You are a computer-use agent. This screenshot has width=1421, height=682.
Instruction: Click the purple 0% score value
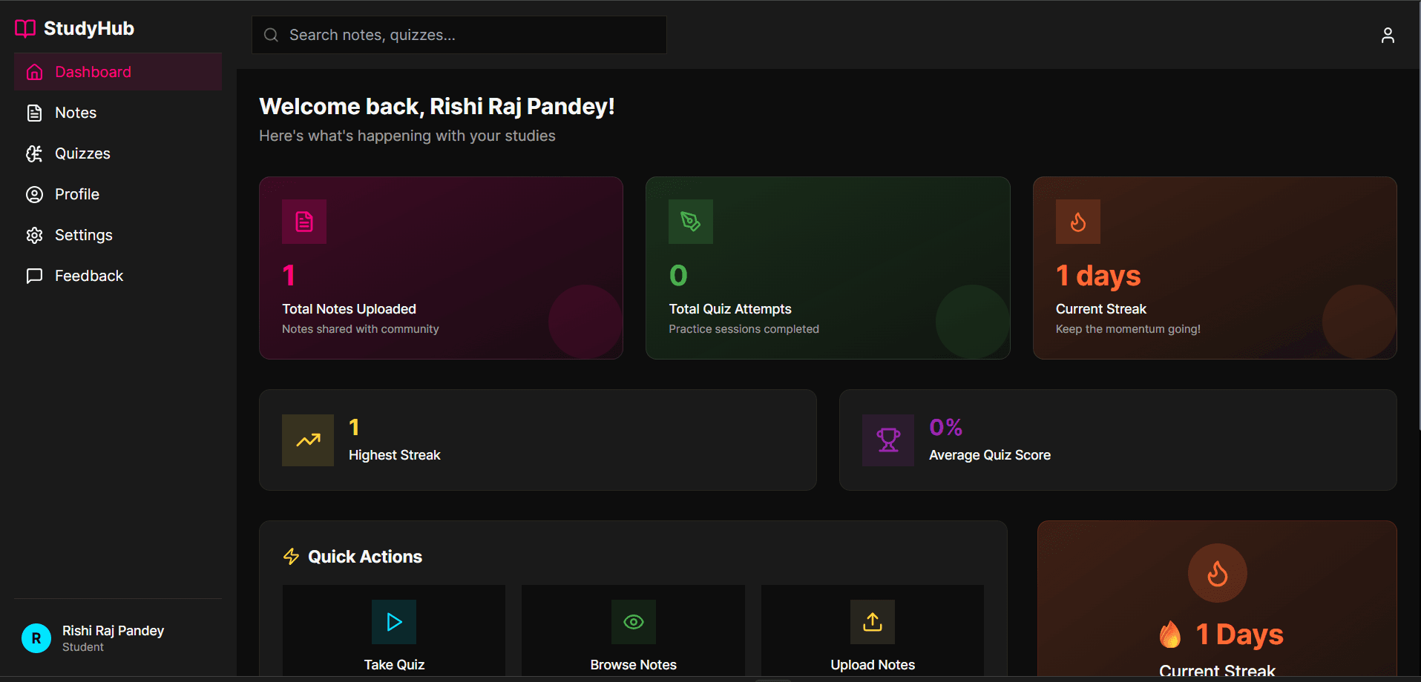click(946, 427)
